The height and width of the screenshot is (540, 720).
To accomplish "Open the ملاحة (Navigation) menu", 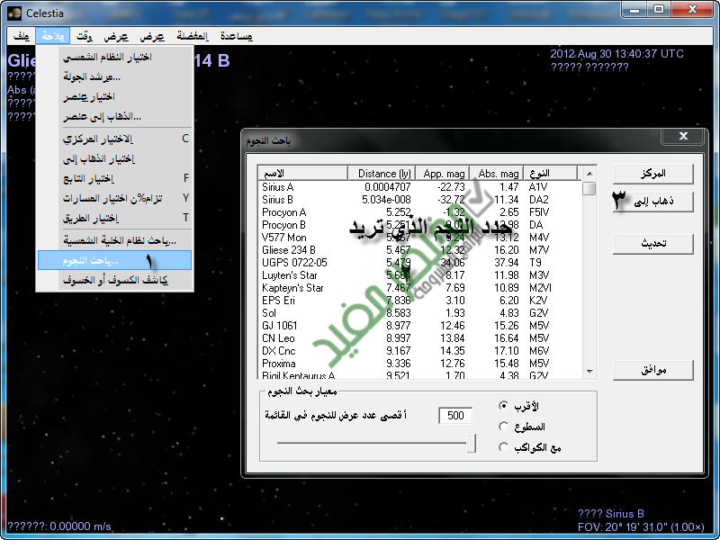I will (52, 36).
